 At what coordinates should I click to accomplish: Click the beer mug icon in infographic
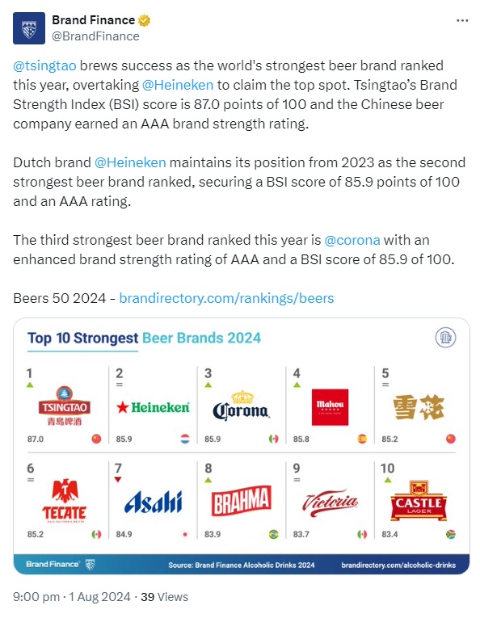[x=445, y=338]
